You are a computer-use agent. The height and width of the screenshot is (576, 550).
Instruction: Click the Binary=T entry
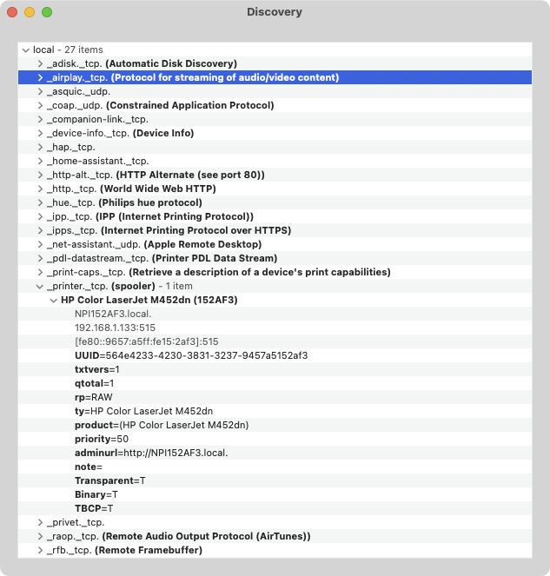(x=96, y=494)
